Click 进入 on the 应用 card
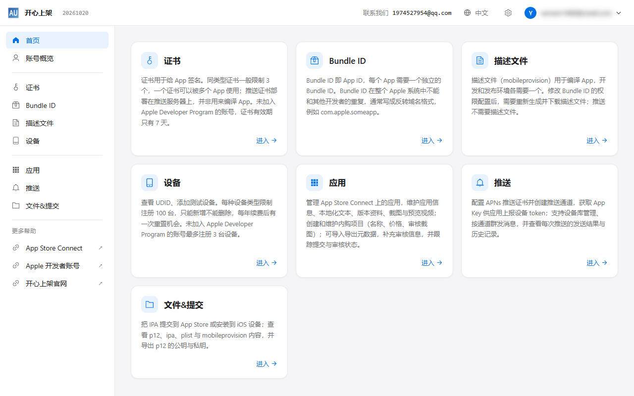Screen dimensions: 634x396 point(432,263)
